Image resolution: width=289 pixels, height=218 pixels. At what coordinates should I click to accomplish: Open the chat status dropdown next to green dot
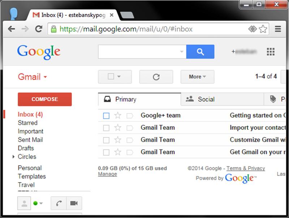(41, 203)
